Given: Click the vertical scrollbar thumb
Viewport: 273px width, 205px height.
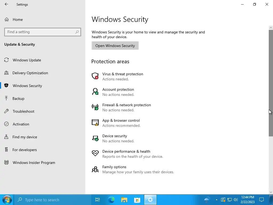Looking at the screenshot, I should tap(271, 83).
